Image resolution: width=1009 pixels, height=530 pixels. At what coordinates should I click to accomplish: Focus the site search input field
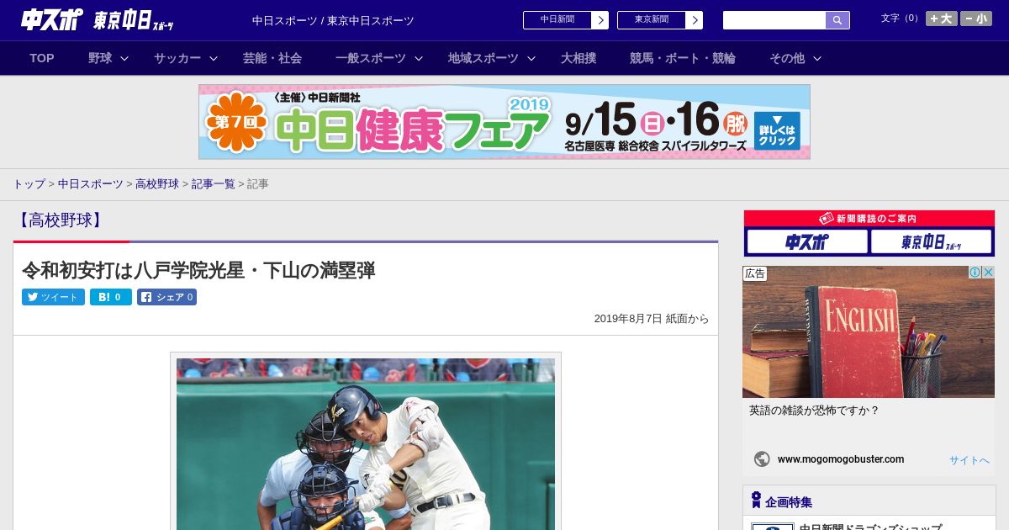tap(774, 20)
